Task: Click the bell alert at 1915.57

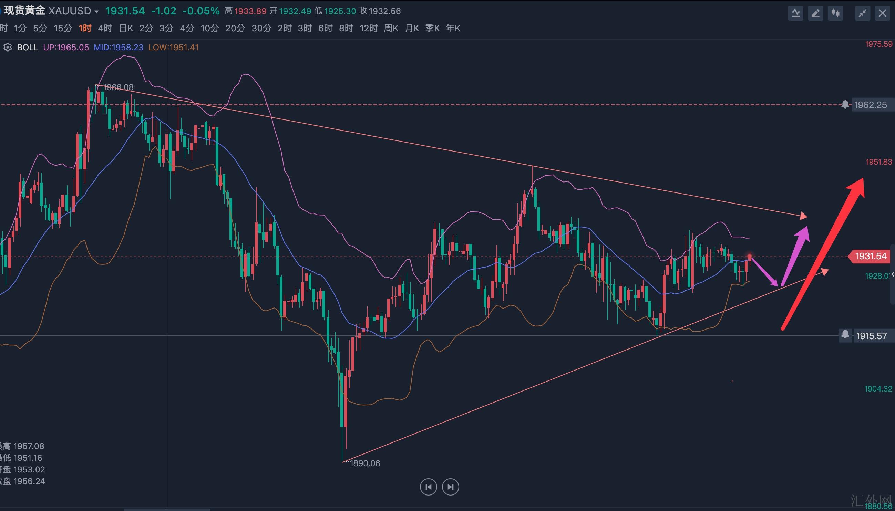Action: point(845,335)
